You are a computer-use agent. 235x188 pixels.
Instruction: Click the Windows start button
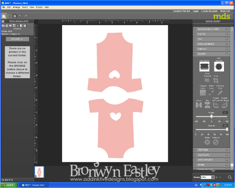[9, 185]
